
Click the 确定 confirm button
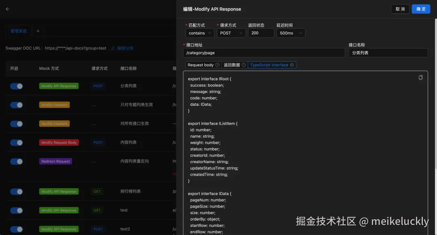(x=421, y=8)
